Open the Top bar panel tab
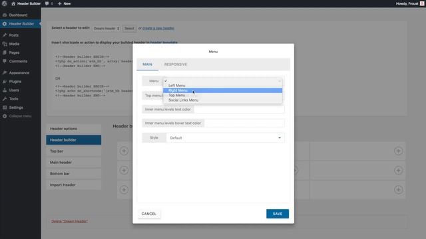The image size is (426, 239). [x=74, y=151]
